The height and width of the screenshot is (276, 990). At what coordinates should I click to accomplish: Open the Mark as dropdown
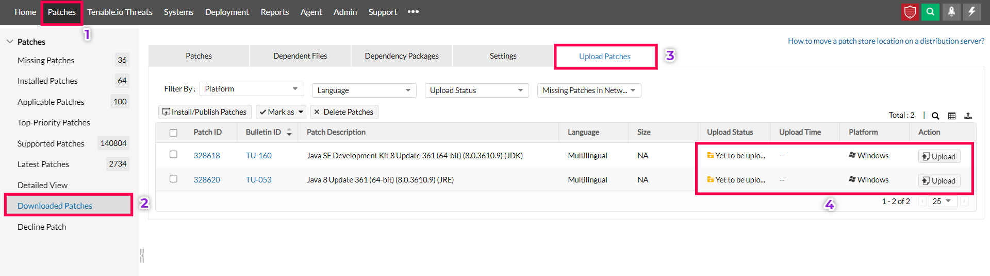(x=281, y=112)
